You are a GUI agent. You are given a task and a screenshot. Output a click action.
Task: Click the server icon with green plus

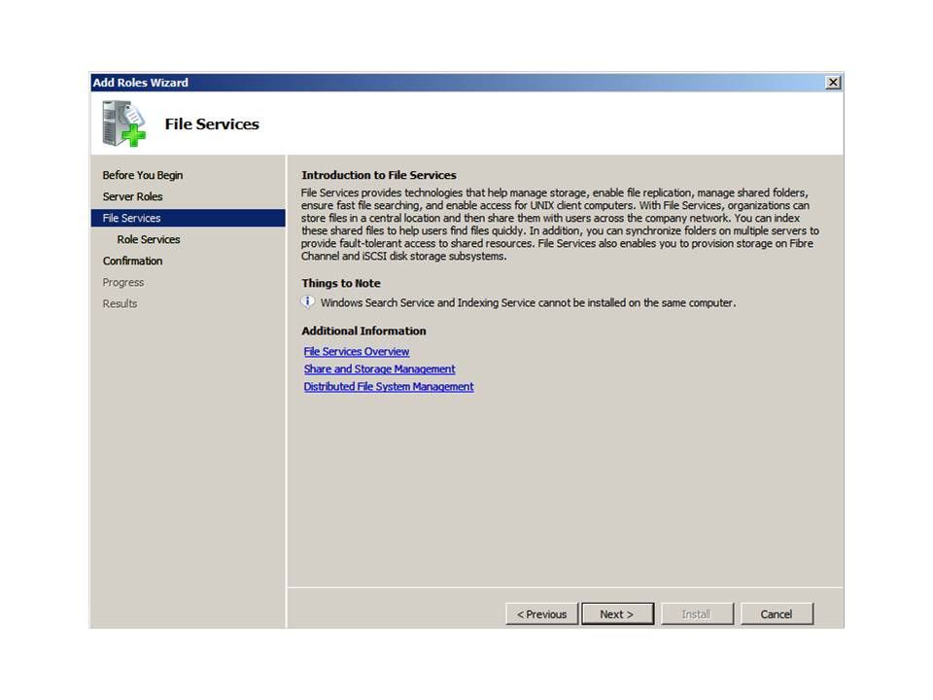coord(123,123)
